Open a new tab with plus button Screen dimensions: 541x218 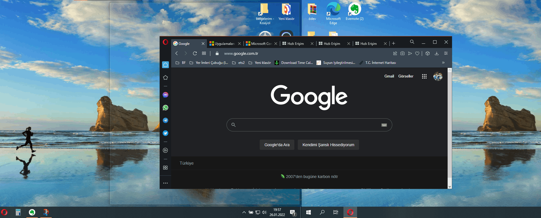[x=393, y=43]
